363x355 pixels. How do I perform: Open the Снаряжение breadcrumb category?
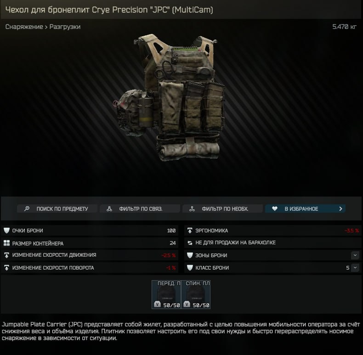(x=24, y=27)
